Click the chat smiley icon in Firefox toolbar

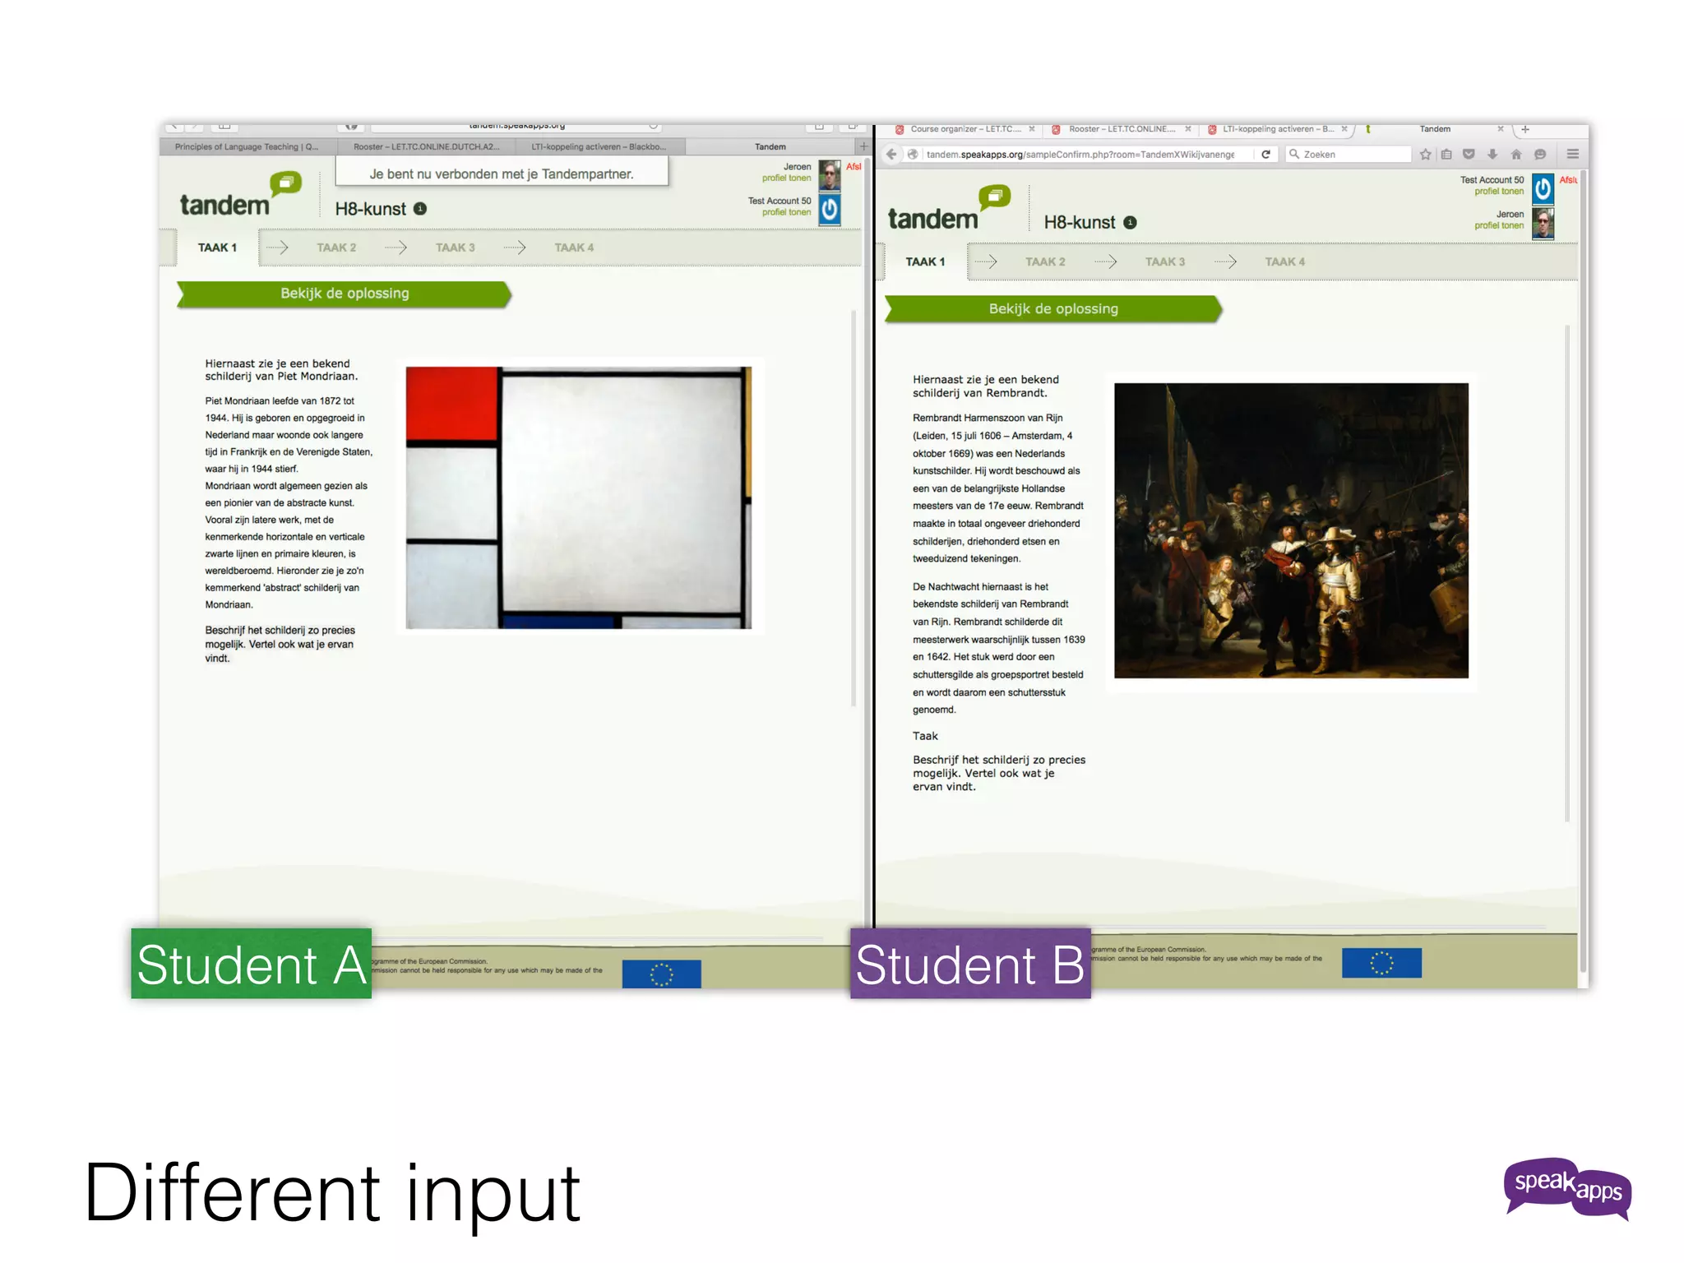[1540, 155]
